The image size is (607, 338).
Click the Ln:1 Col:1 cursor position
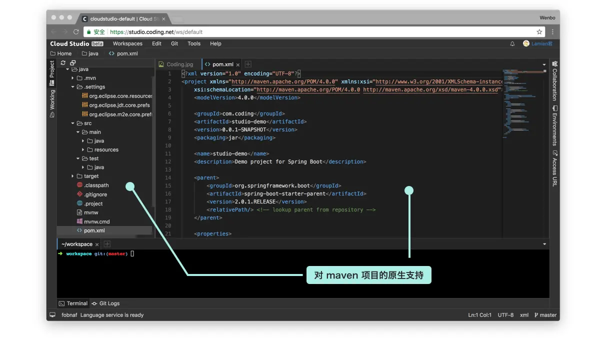(479, 315)
